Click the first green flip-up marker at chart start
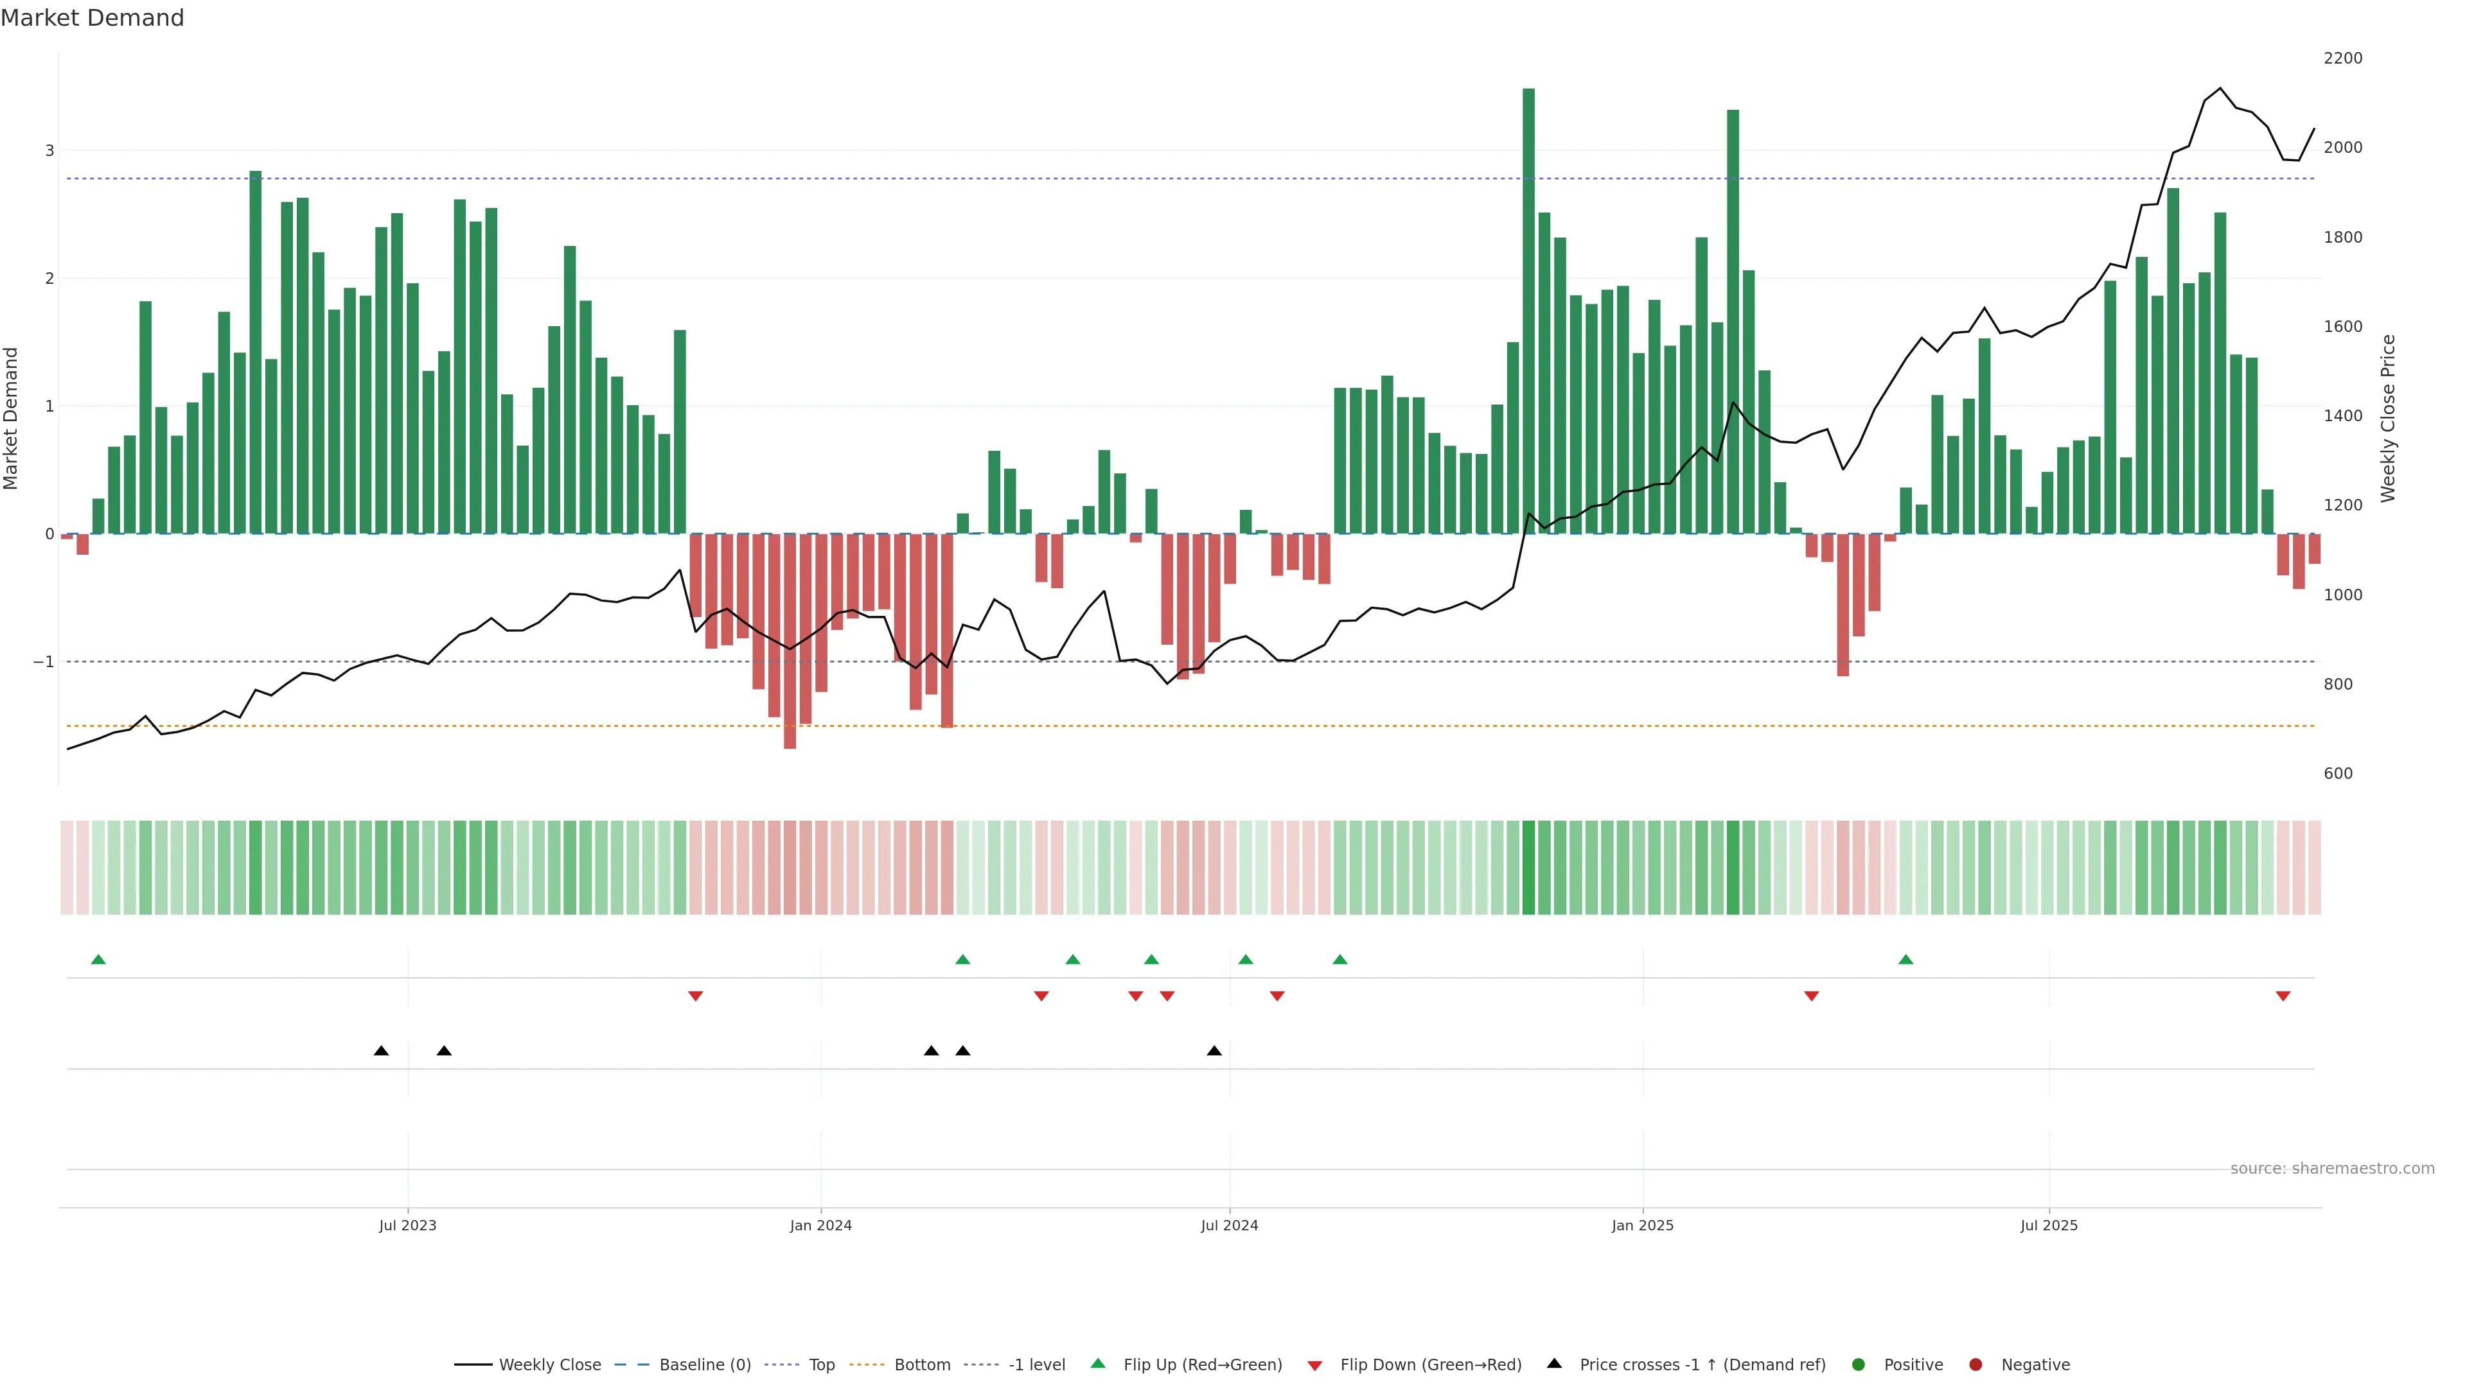 click(98, 959)
